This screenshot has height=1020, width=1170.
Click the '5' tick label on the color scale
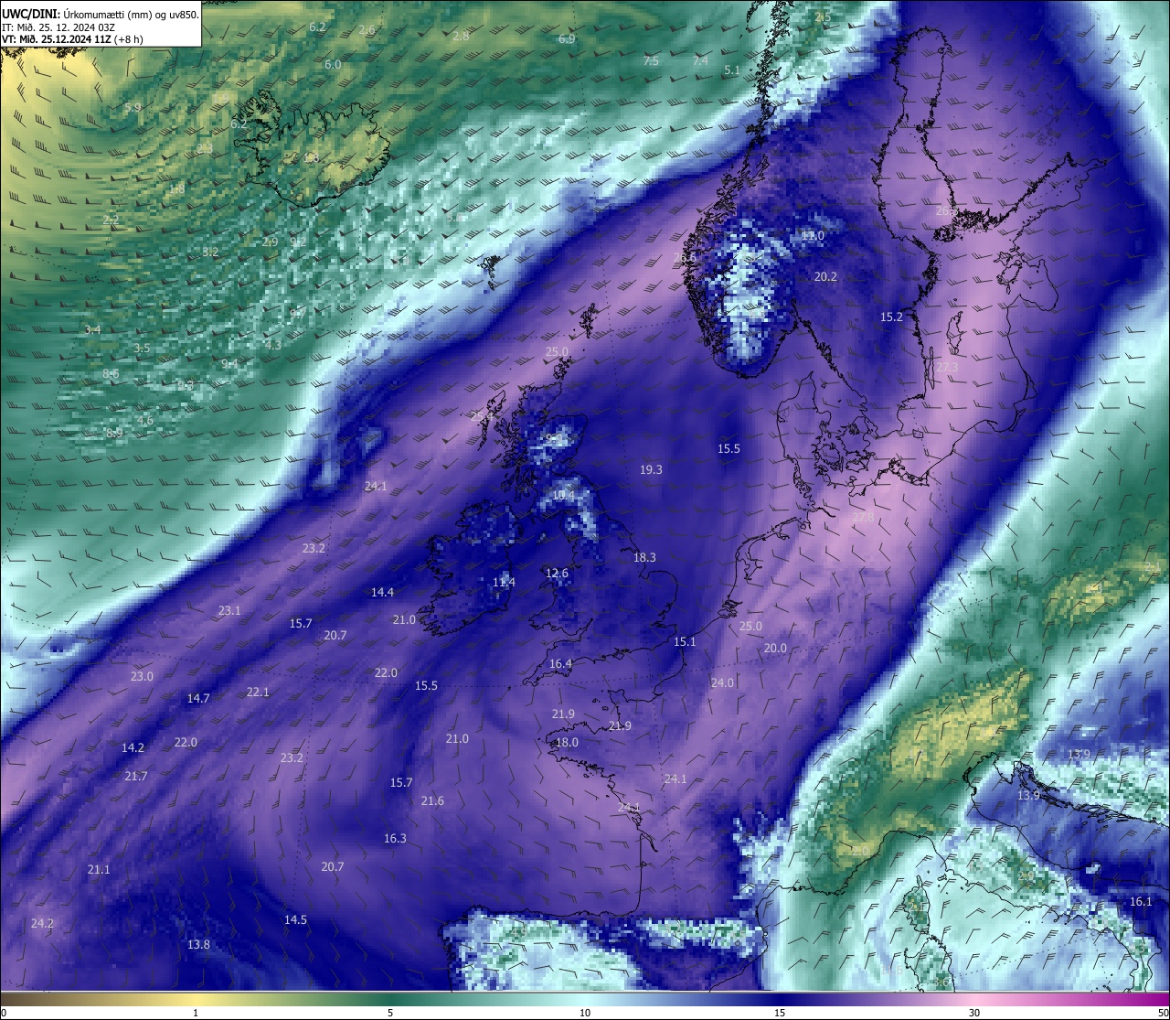(390, 1013)
